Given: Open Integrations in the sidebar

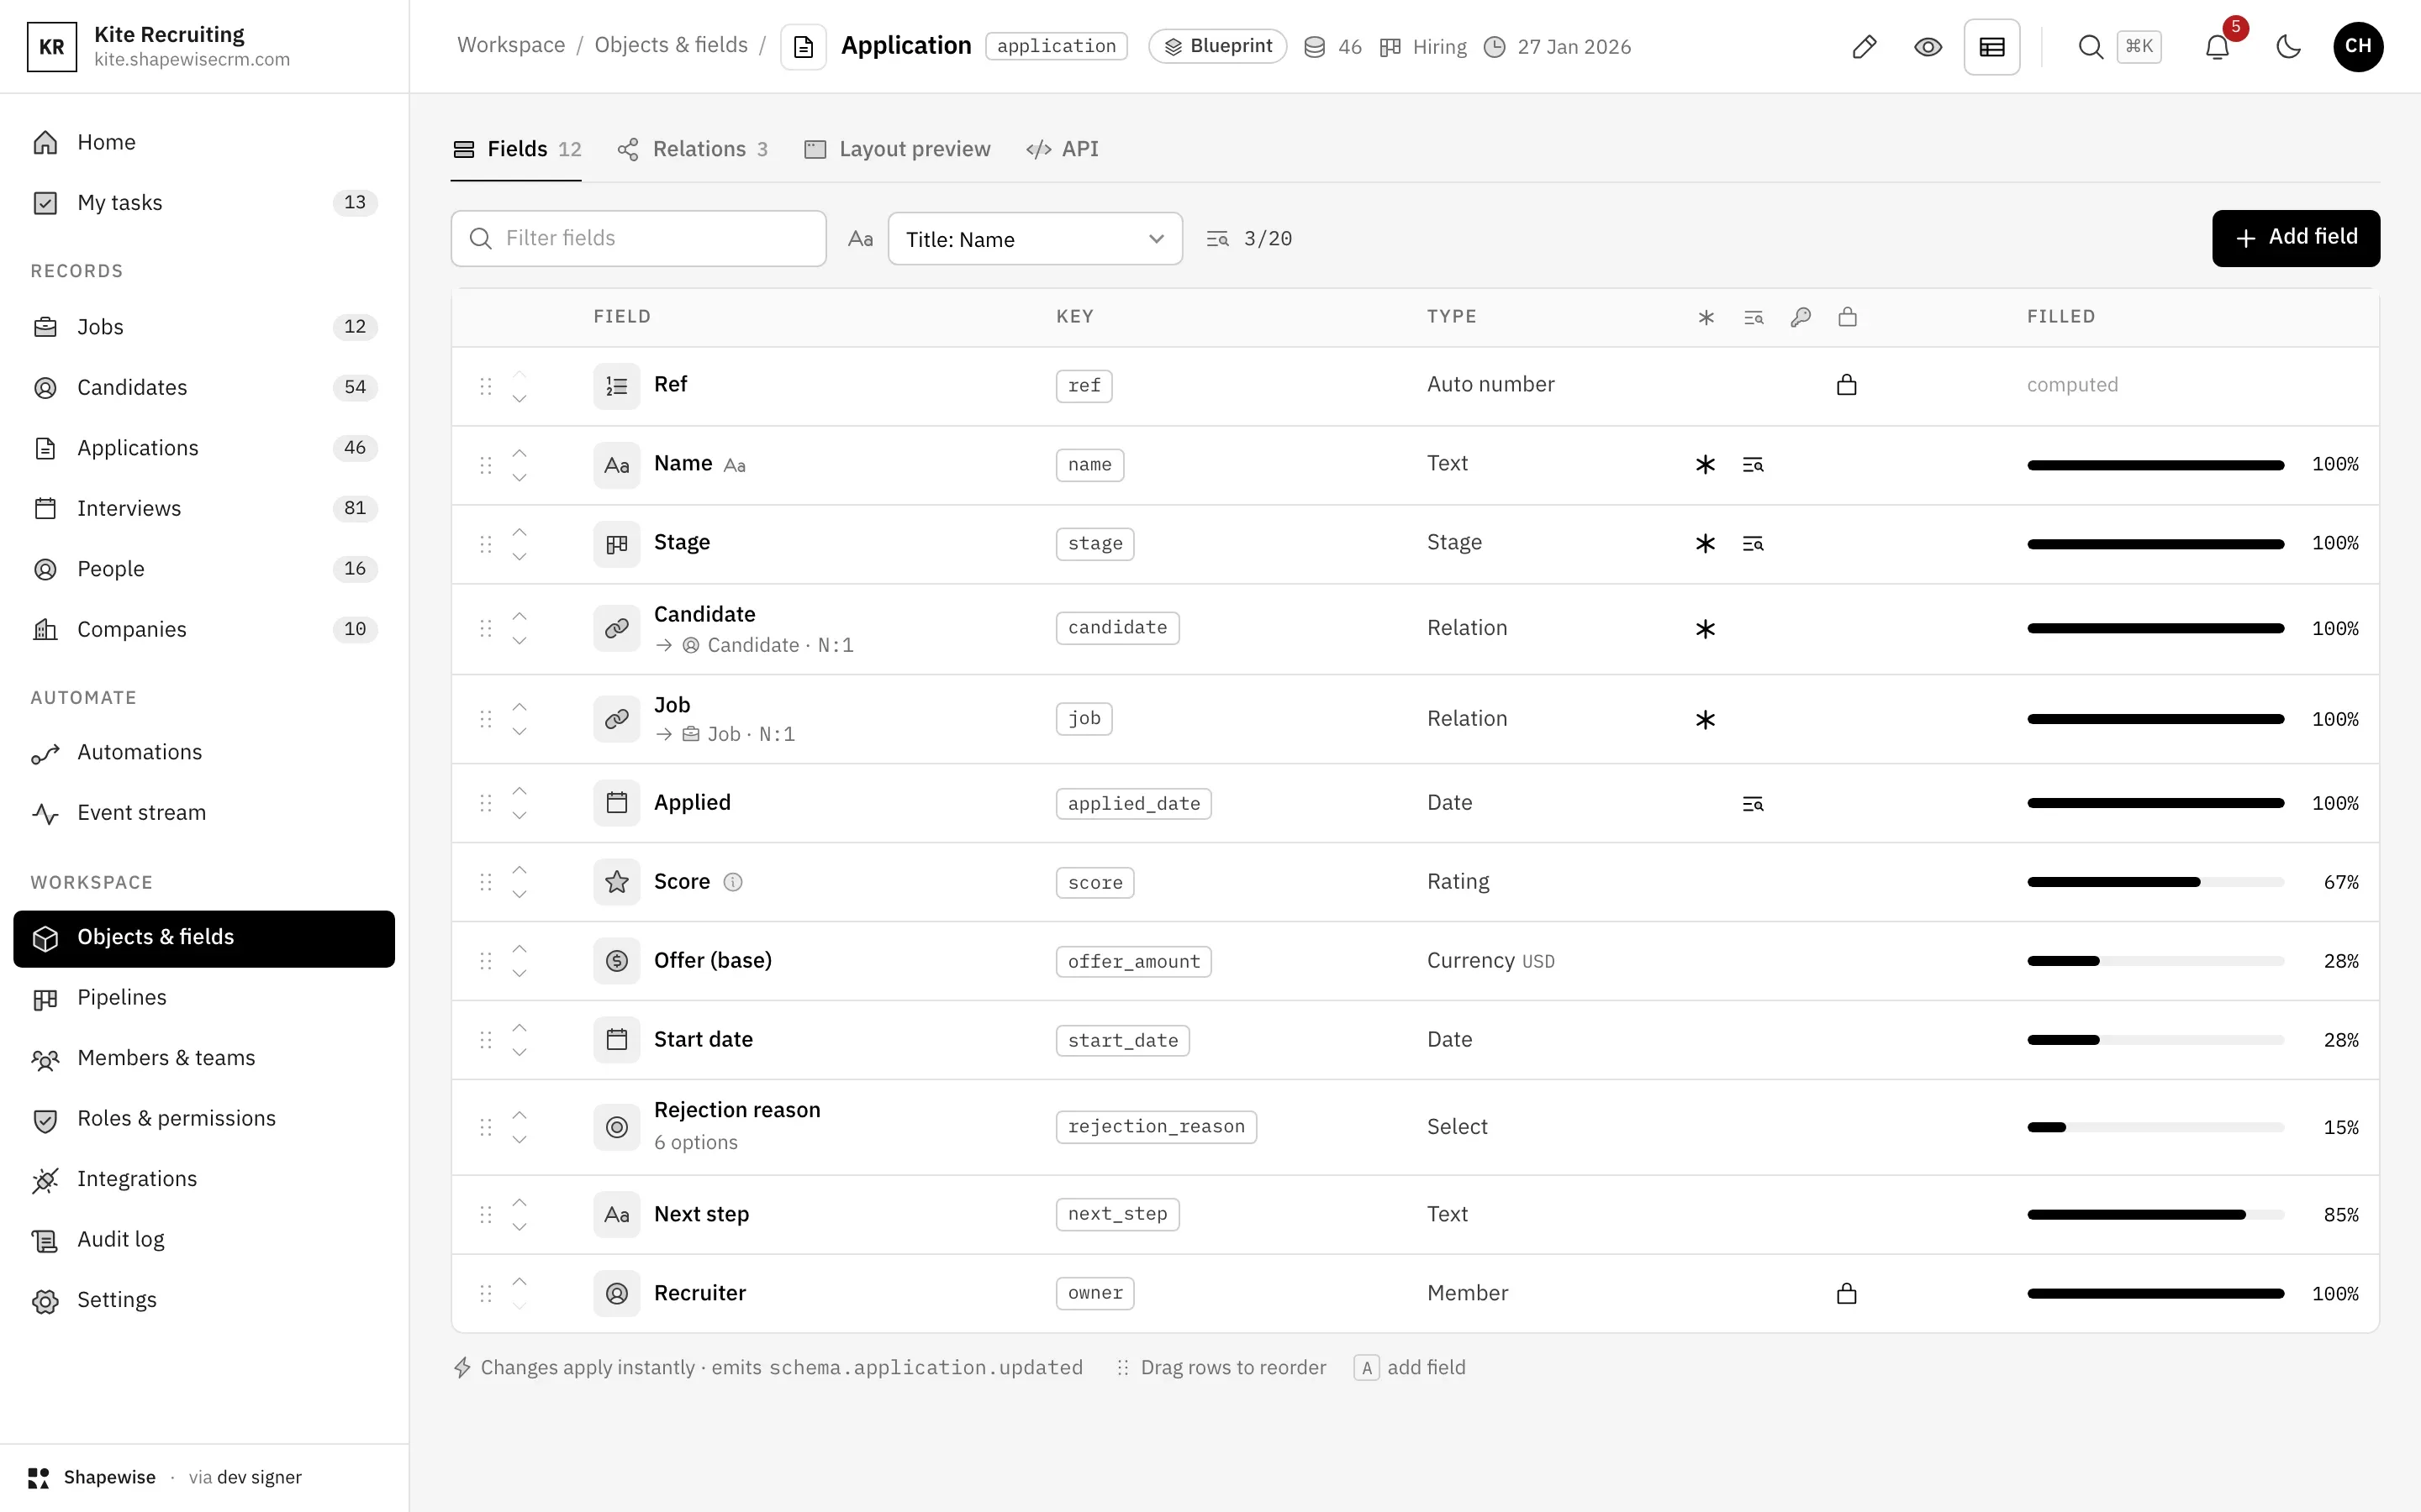Looking at the screenshot, I should tap(204, 1179).
